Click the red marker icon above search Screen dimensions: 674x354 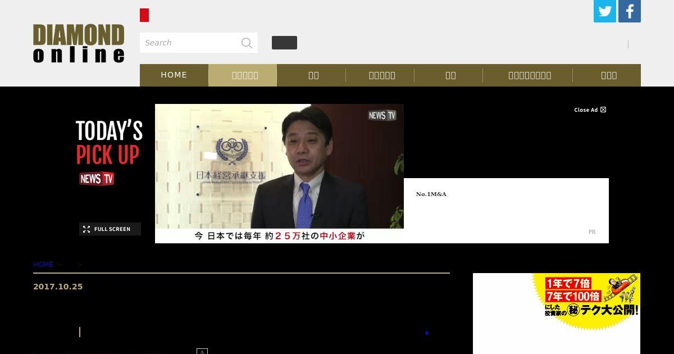click(144, 15)
